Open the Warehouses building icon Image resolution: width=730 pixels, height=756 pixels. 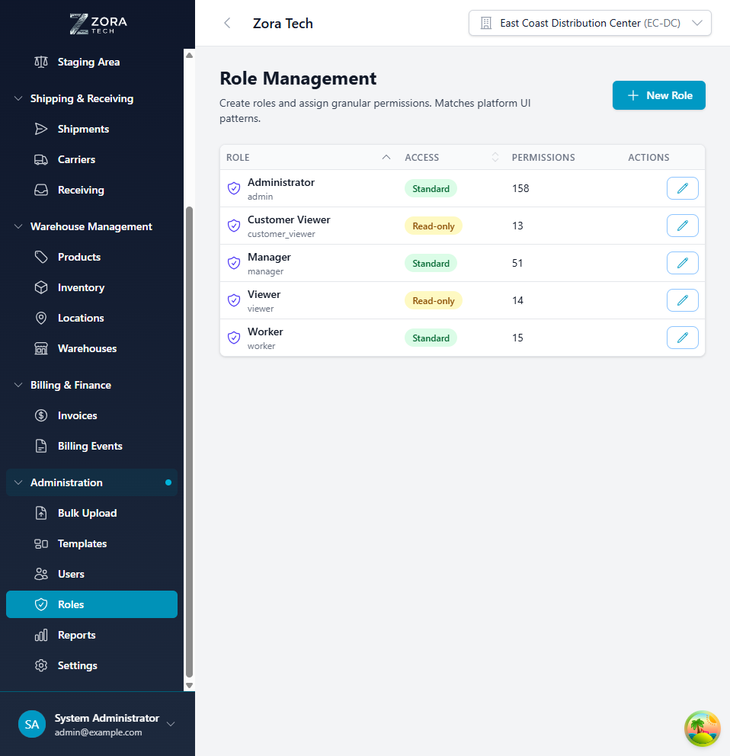40,348
